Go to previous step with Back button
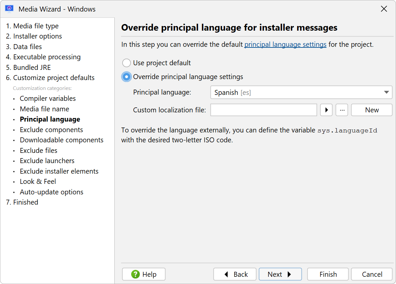Screen dimensions: 396x284 click(235, 274)
